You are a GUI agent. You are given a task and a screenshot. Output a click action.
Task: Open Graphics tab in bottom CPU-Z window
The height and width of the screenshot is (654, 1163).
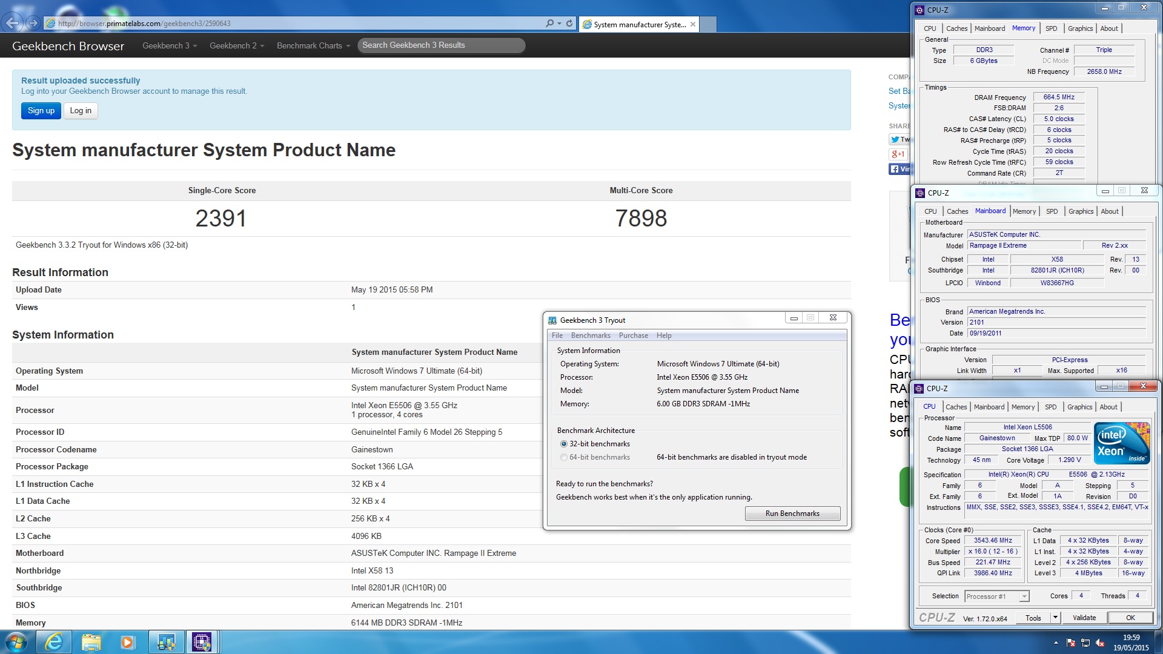coord(1079,407)
